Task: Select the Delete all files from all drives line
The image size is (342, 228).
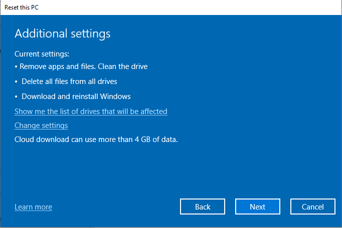Action: click(69, 81)
